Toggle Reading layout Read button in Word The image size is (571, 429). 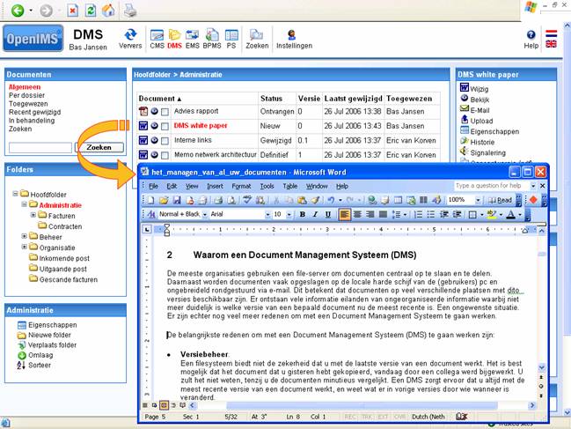[500, 200]
